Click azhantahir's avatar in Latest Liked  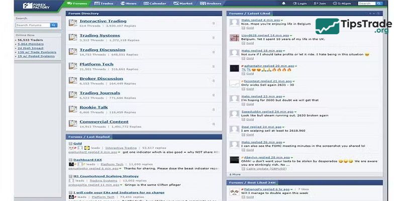pyautogui.click(x=234, y=68)
